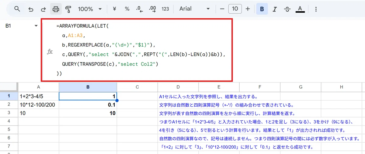Viewport: 365px width, 154px height.
Task: Open the three-dot more options menu
Action: [316, 9]
